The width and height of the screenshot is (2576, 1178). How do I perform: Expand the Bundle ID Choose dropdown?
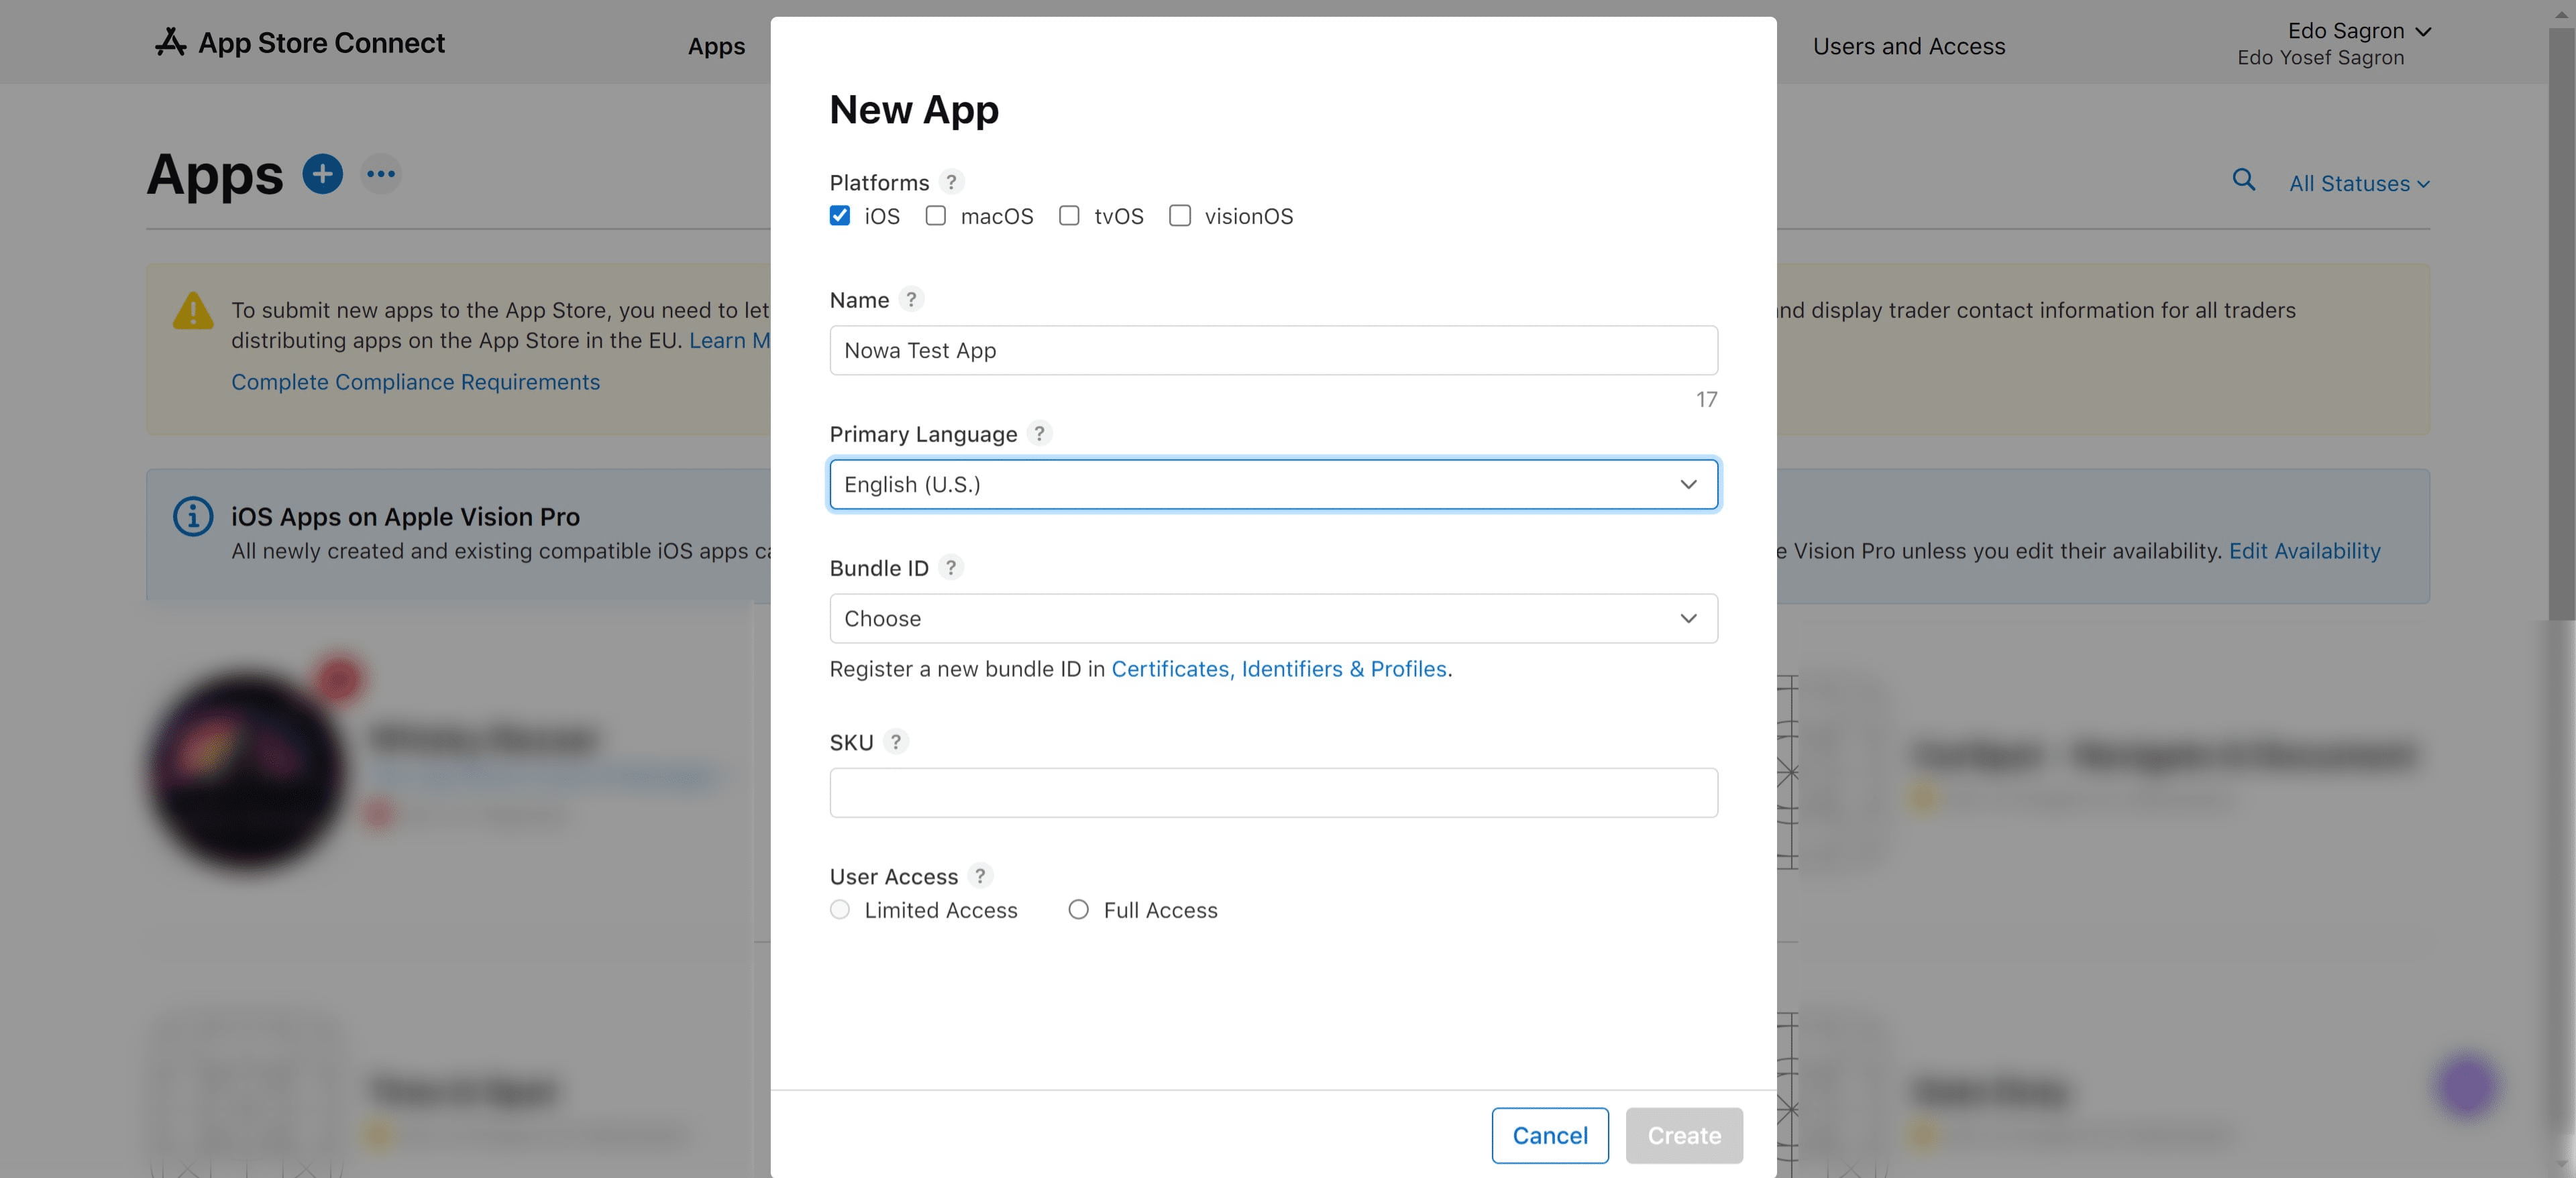click(1273, 618)
